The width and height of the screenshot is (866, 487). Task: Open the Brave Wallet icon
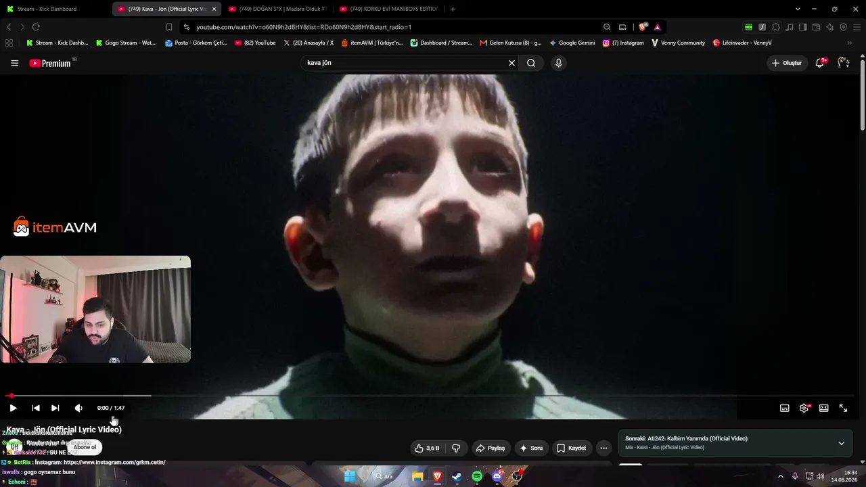click(x=817, y=27)
